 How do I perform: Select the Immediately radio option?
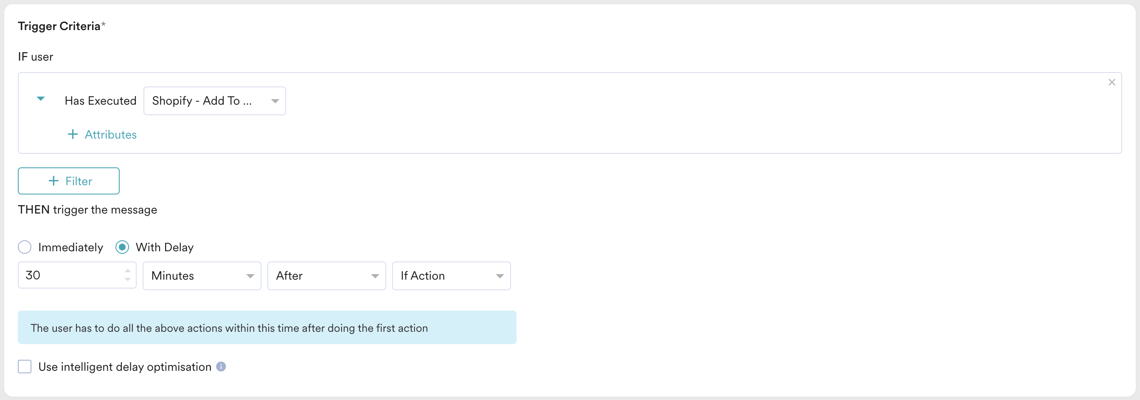25,247
